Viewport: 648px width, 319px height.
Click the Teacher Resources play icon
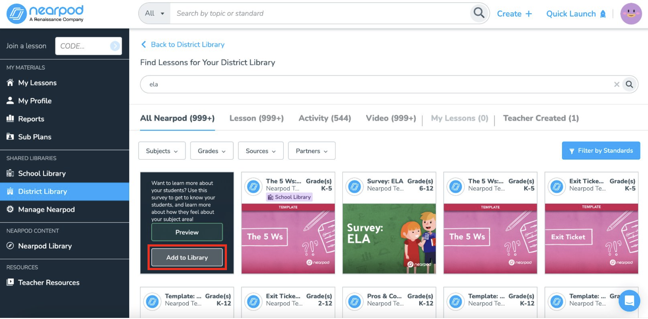click(x=10, y=282)
